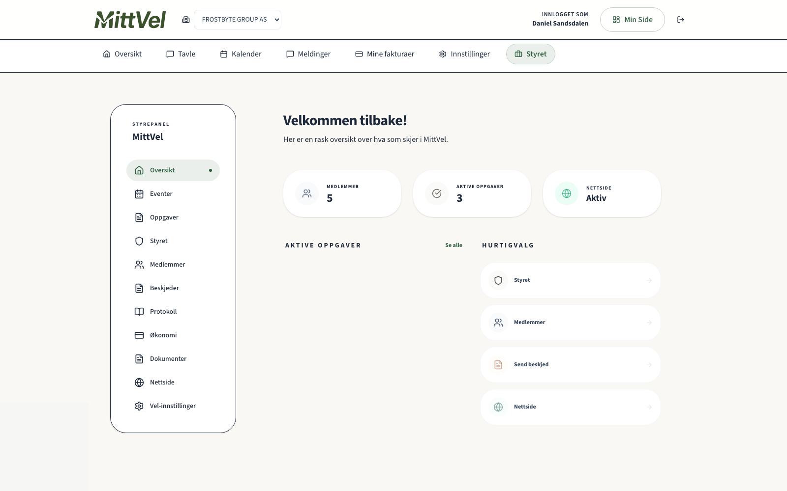Expand the FROSTBYTE GROUP AS organization dropdown
Image resolution: width=787 pixels, height=491 pixels.
coord(238,20)
